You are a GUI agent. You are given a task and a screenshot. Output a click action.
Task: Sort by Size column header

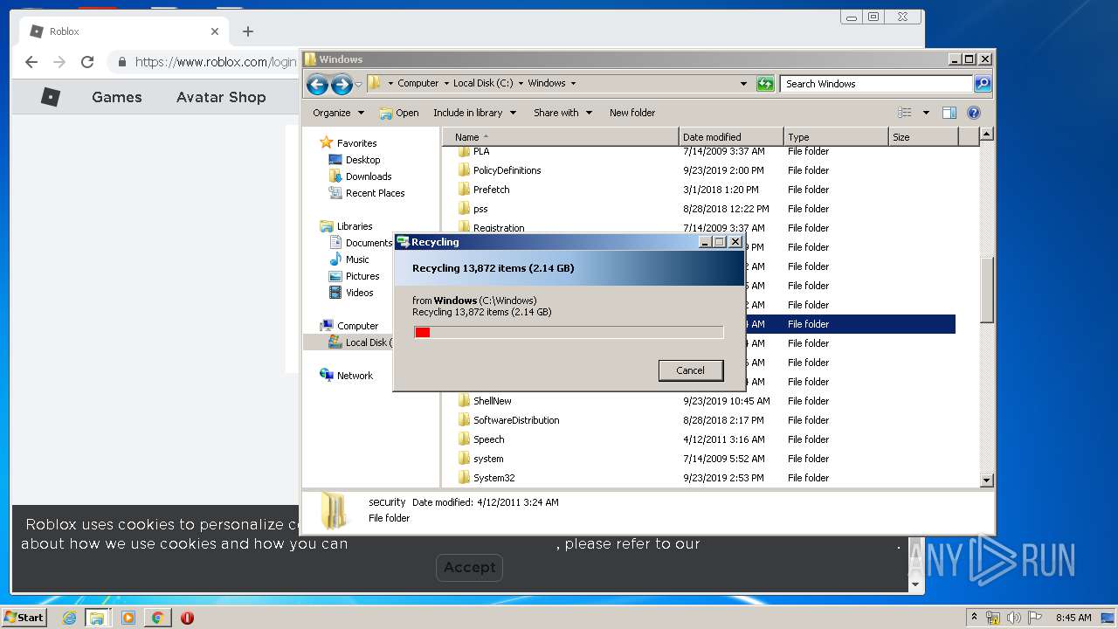click(922, 137)
